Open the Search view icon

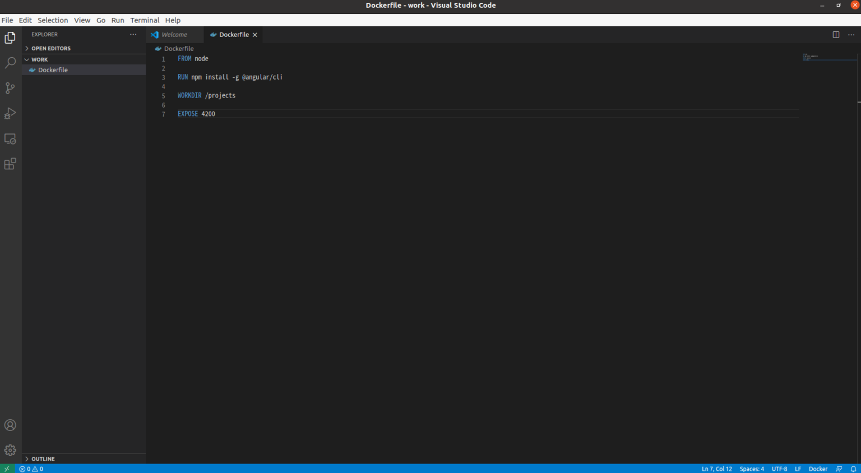click(10, 63)
